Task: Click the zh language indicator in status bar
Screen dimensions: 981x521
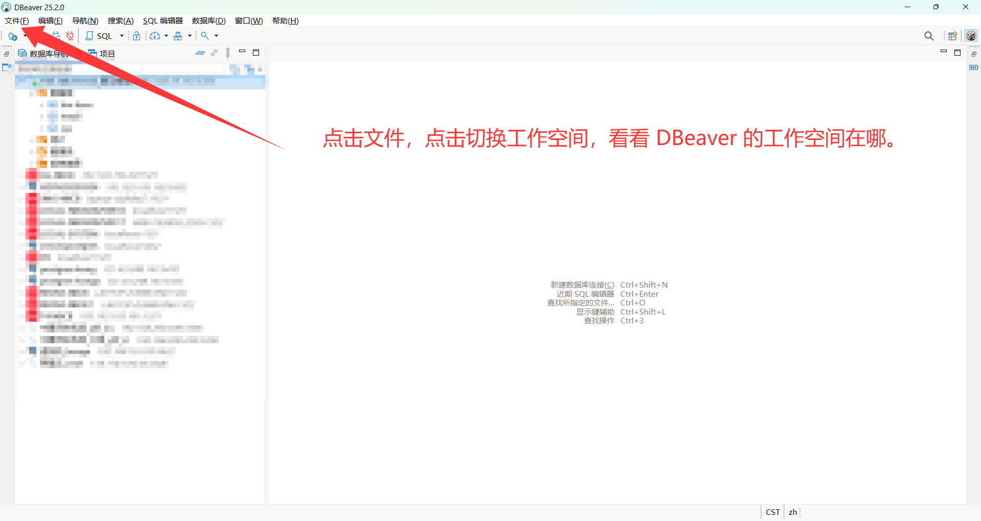Action: coord(792,512)
